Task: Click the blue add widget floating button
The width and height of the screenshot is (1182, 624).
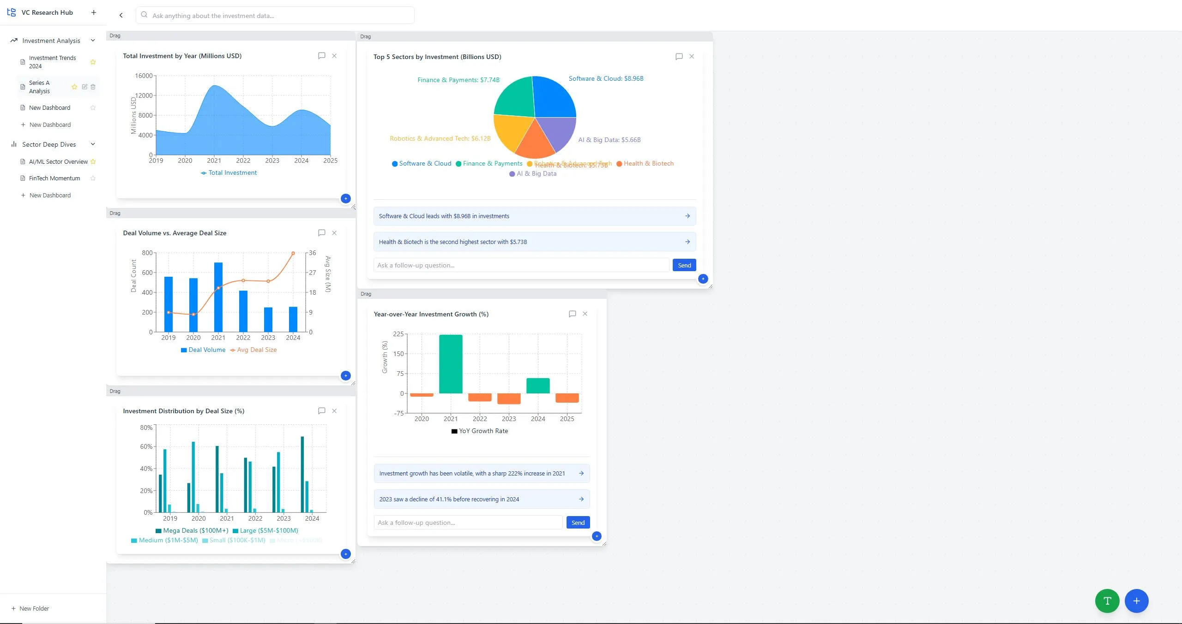Action: [1136, 600]
